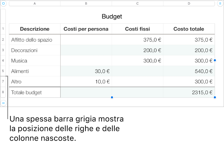Select column D header
Screen dimensions: 224x143
tap(189, 4)
